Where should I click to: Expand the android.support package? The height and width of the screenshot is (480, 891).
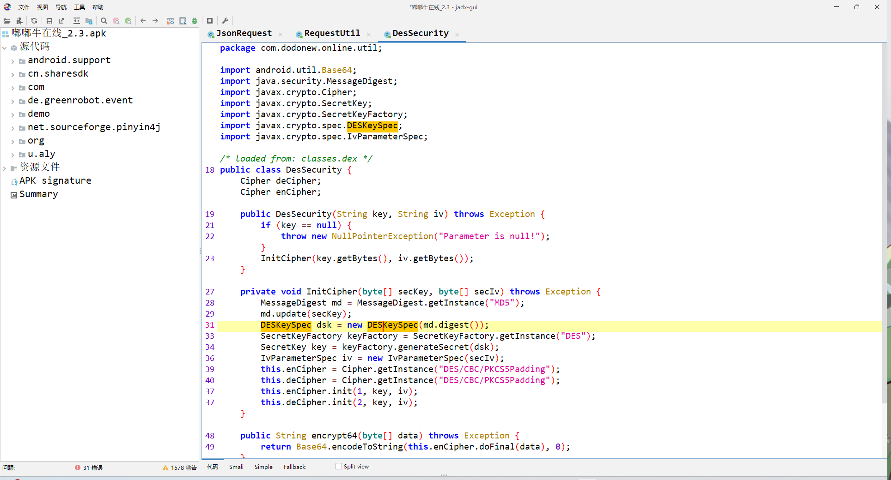pyautogui.click(x=12, y=61)
